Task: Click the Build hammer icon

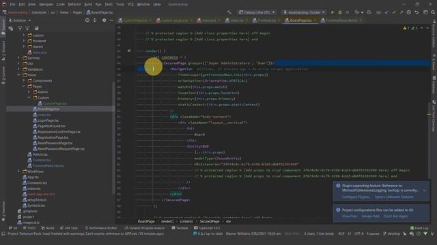Action: (x=229, y=12)
